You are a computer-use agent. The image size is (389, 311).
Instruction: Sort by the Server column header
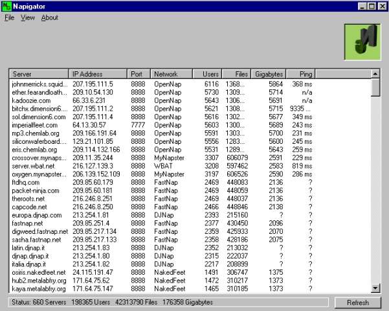[x=38, y=74]
